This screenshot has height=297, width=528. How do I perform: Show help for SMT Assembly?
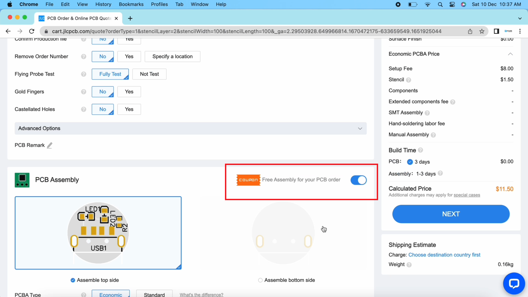click(427, 113)
